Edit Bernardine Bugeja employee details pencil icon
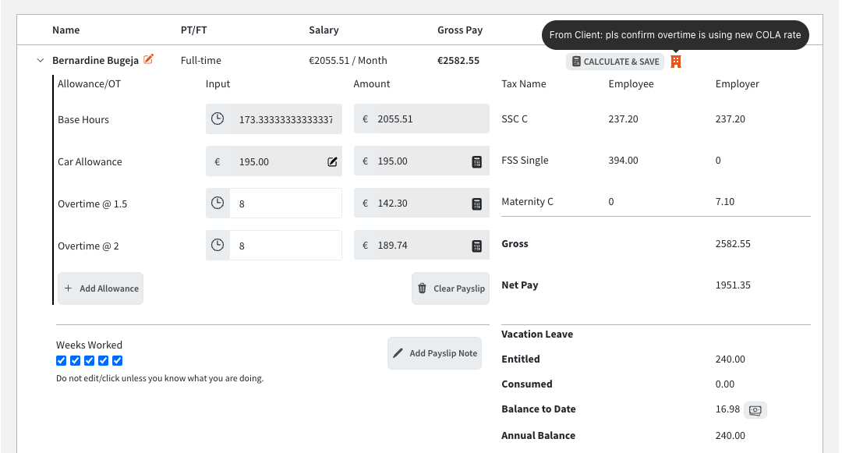The height and width of the screenshot is (453, 842). 149,59
